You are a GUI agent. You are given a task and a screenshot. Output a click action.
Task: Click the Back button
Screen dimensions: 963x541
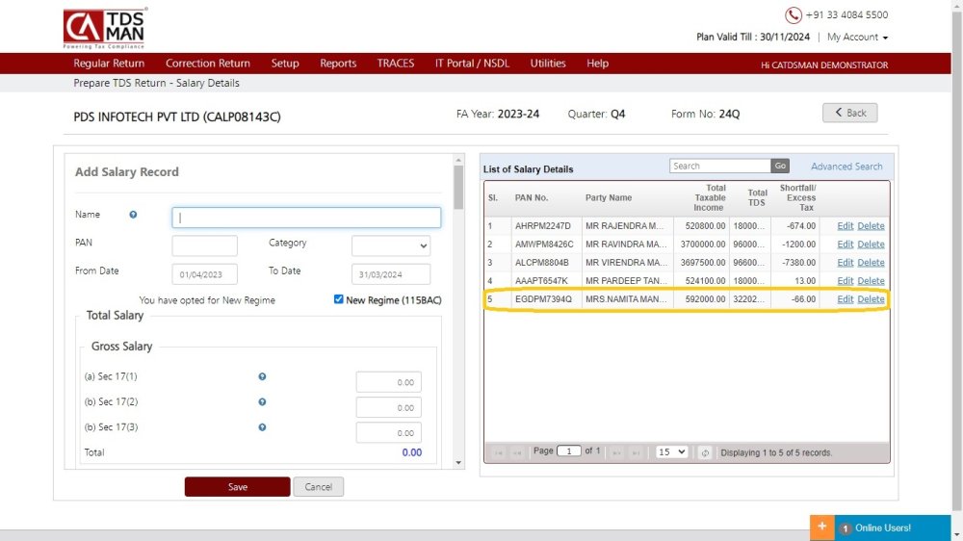tap(849, 113)
